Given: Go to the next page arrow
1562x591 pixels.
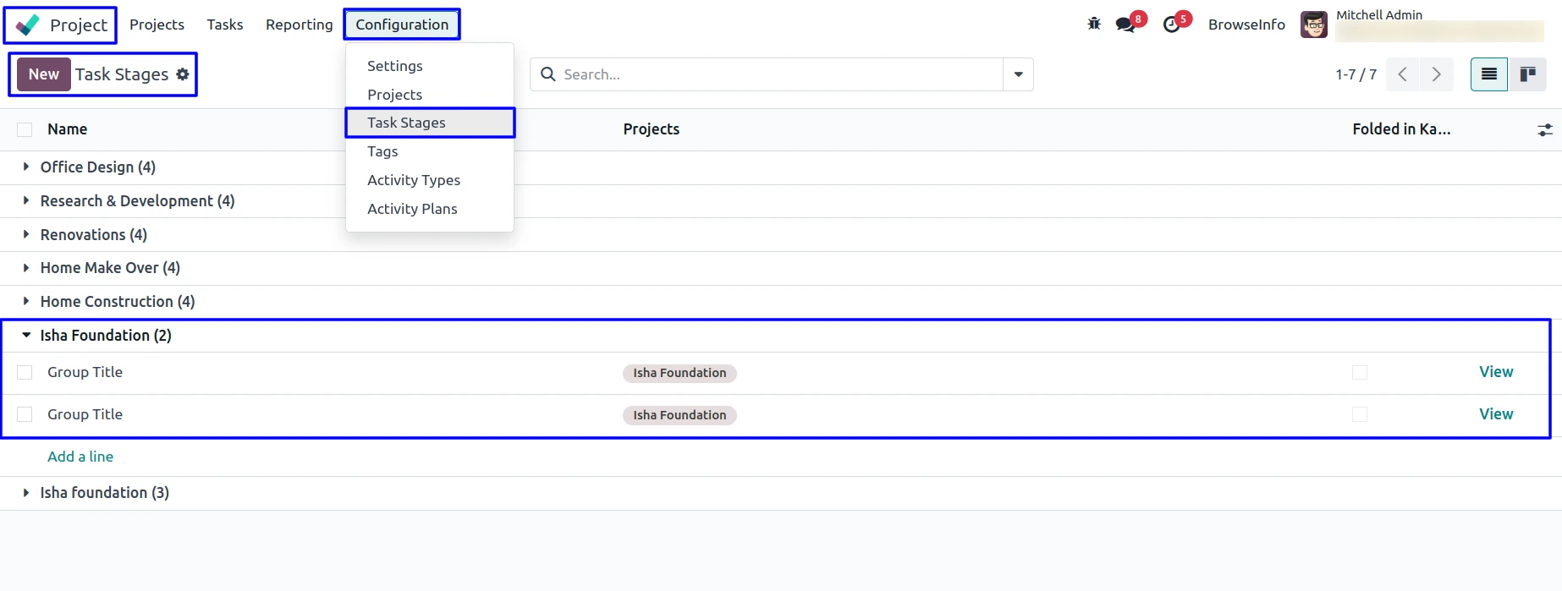Looking at the screenshot, I should tap(1437, 74).
